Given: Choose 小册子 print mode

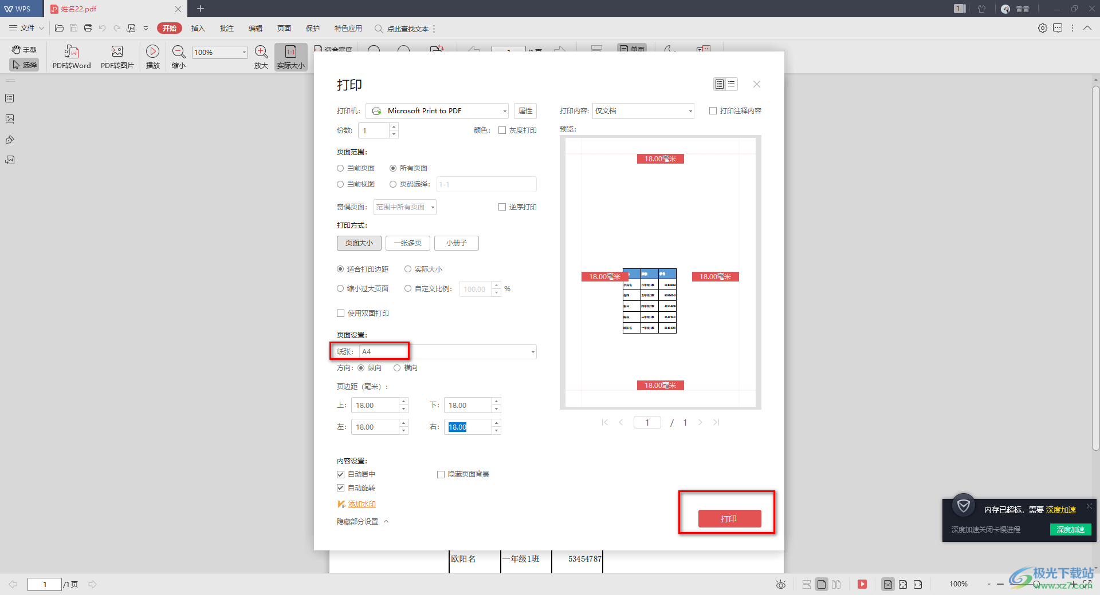Looking at the screenshot, I should click(457, 243).
